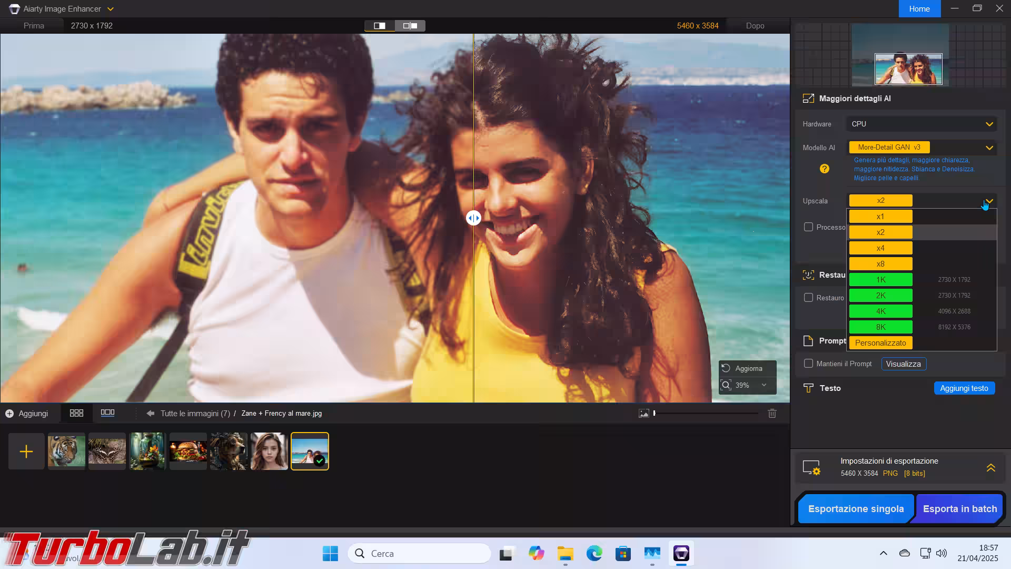
Task: Select the 8K upscale option
Action: pyautogui.click(x=880, y=327)
